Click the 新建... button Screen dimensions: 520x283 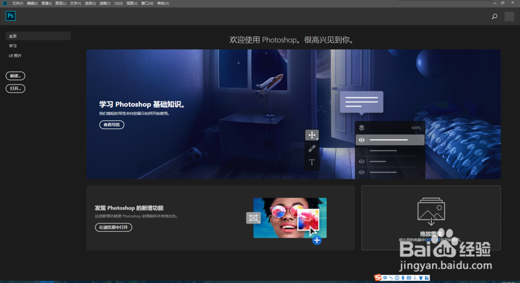(x=15, y=76)
